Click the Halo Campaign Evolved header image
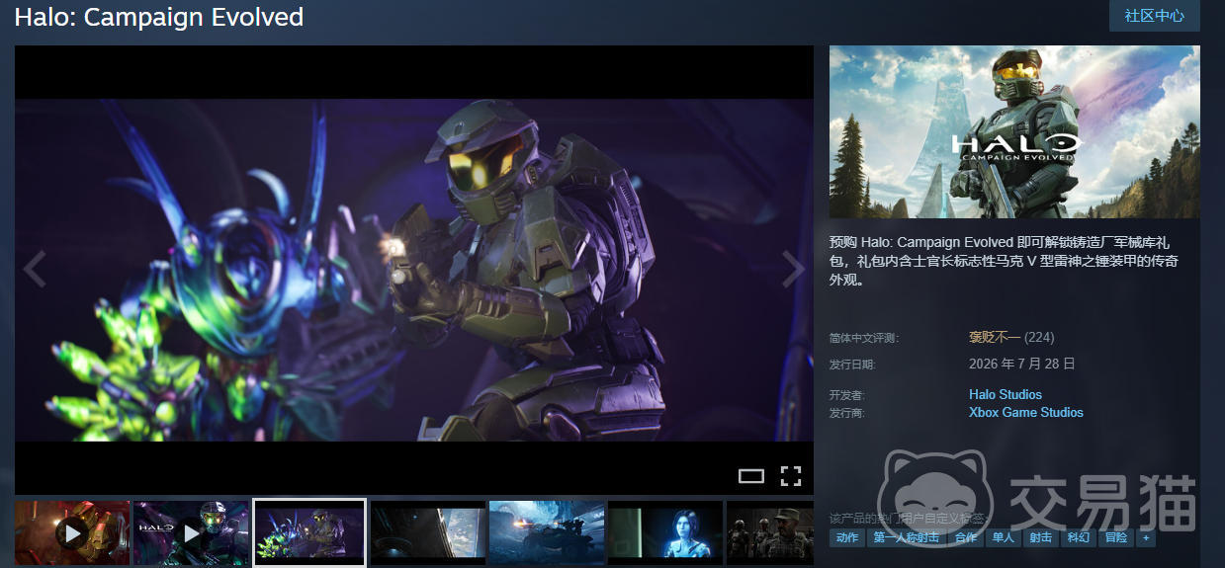 (1014, 131)
